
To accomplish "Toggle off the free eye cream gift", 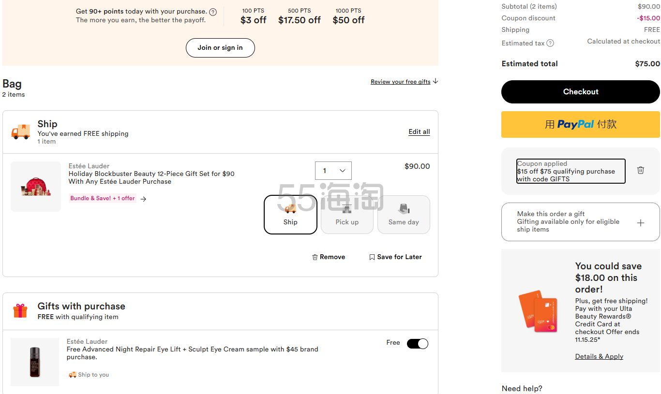I will tap(417, 344).
